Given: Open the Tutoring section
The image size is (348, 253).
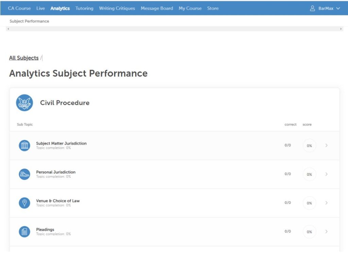Looking at the screenshot, I should (x=84, y=8).
